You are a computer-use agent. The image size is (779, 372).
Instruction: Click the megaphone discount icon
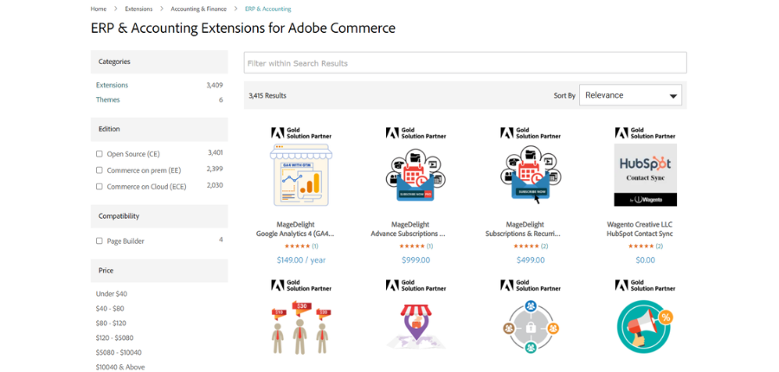coord(645,327)
